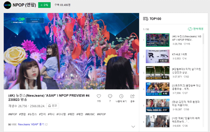The image size is (210, 132).
Task: Open the 4:46 스포츠머그 video thumbnail
Action: (157, 89)
